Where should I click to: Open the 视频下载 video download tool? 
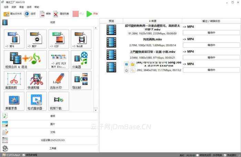click(x=59, y=101)
